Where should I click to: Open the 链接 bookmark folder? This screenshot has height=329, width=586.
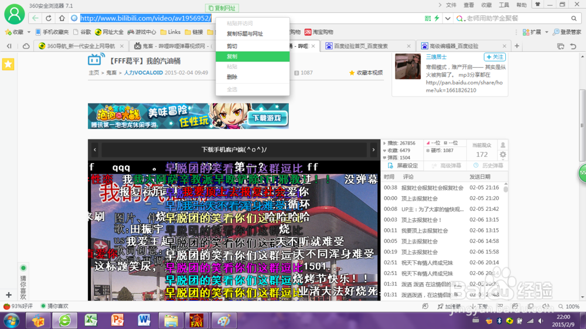(x=194, y=32)
